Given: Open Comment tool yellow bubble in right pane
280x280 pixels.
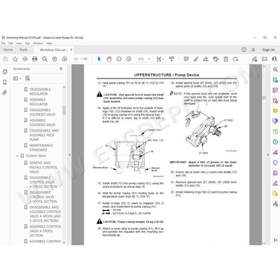Looking at the screenshot, I should (275, 111).
